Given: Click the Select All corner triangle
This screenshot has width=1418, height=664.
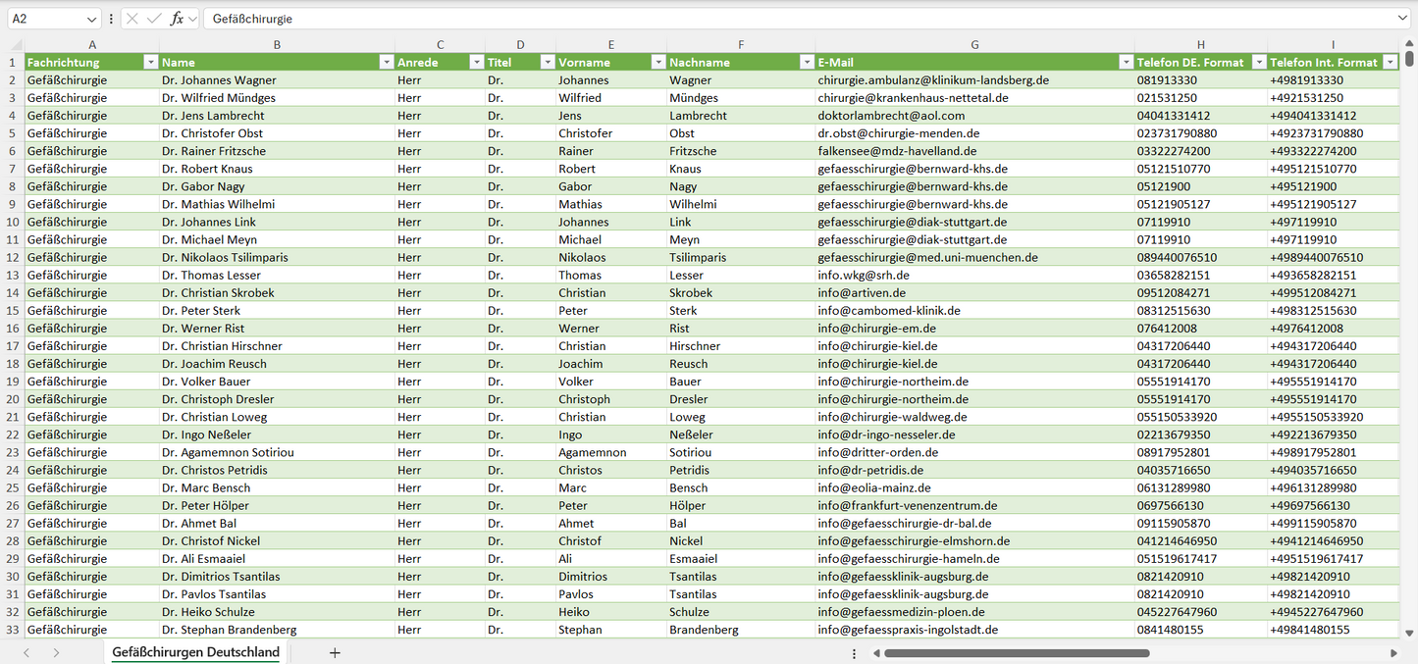Looking at the screenshot, I should coord(16,45).
